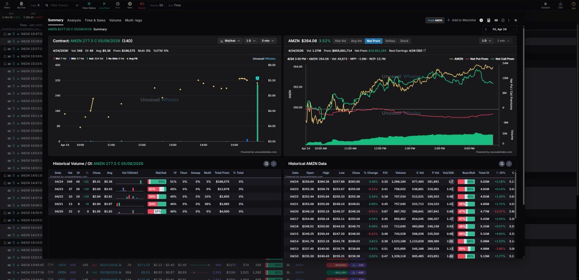579x280 pixels.
Task: Open the 5 min interval dropdown
Action: (x=268, y=41)
